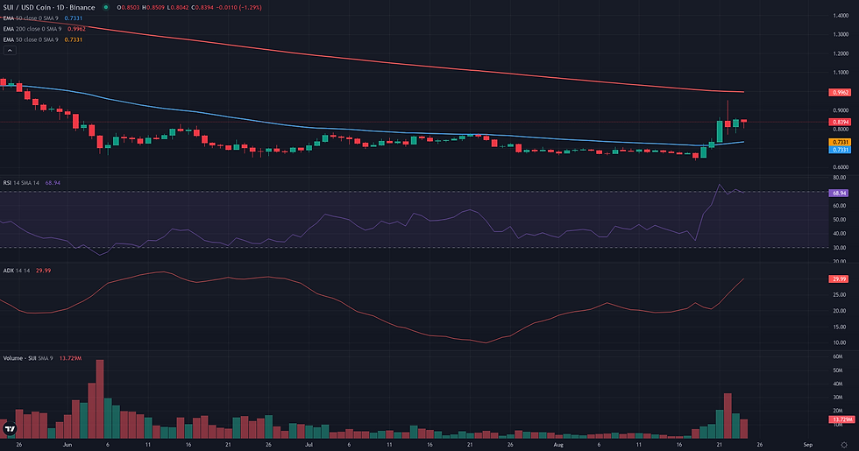Click the orange 0.7331 price axis label
The height and width of the screenshot is (451, 859).
[841, 142]
